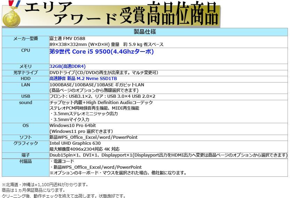The height and width of the screenshot is (198, 290).
Task: Select the Windows10 Pro 64bit text
Action: (x=73, y=126)
